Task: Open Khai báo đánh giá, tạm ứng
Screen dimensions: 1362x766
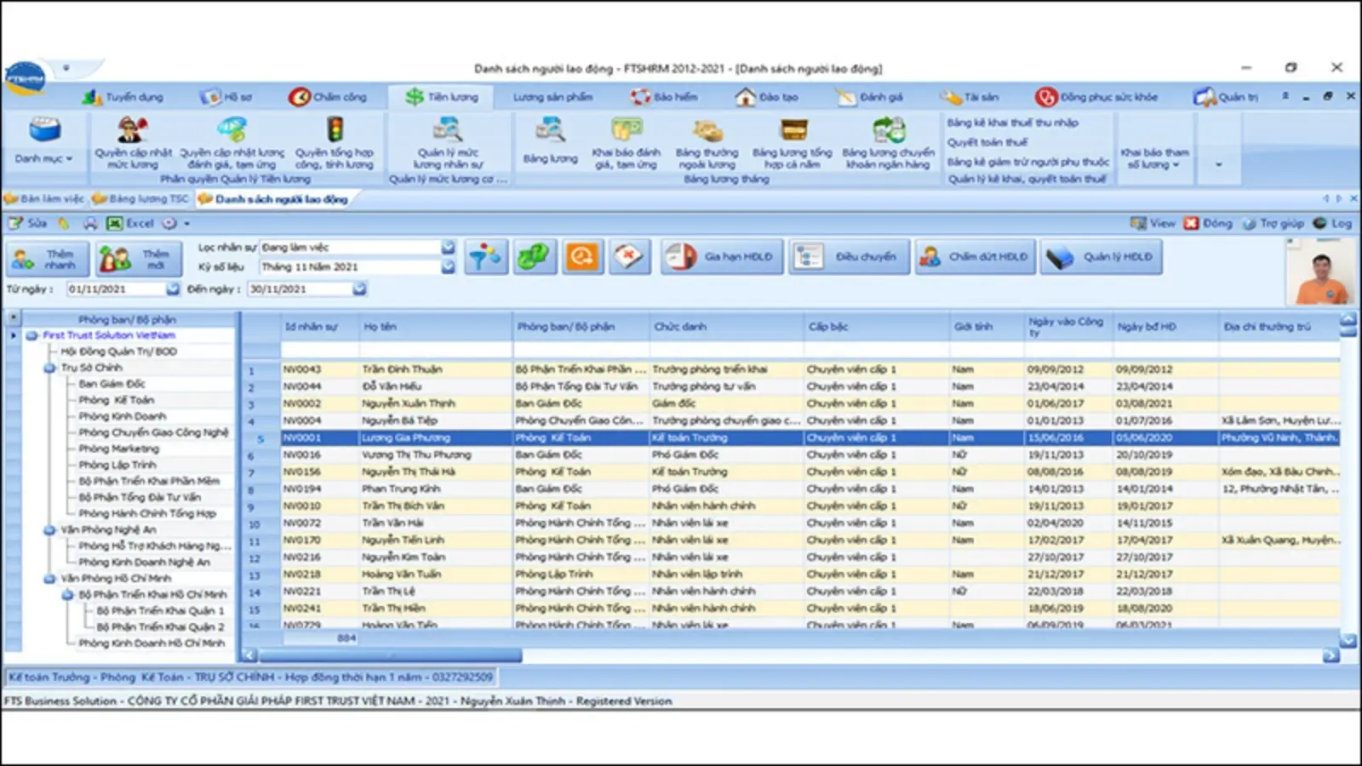Action: pos(626,143)
